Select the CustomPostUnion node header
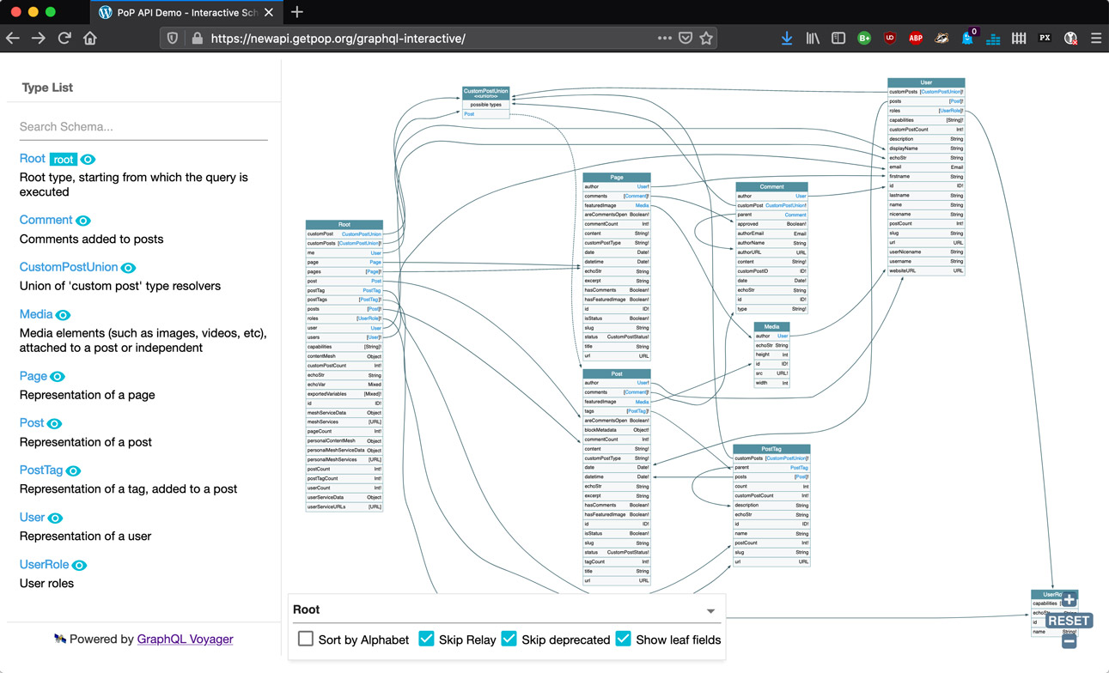Screen dimensions: 1109x673 (485, 93)
